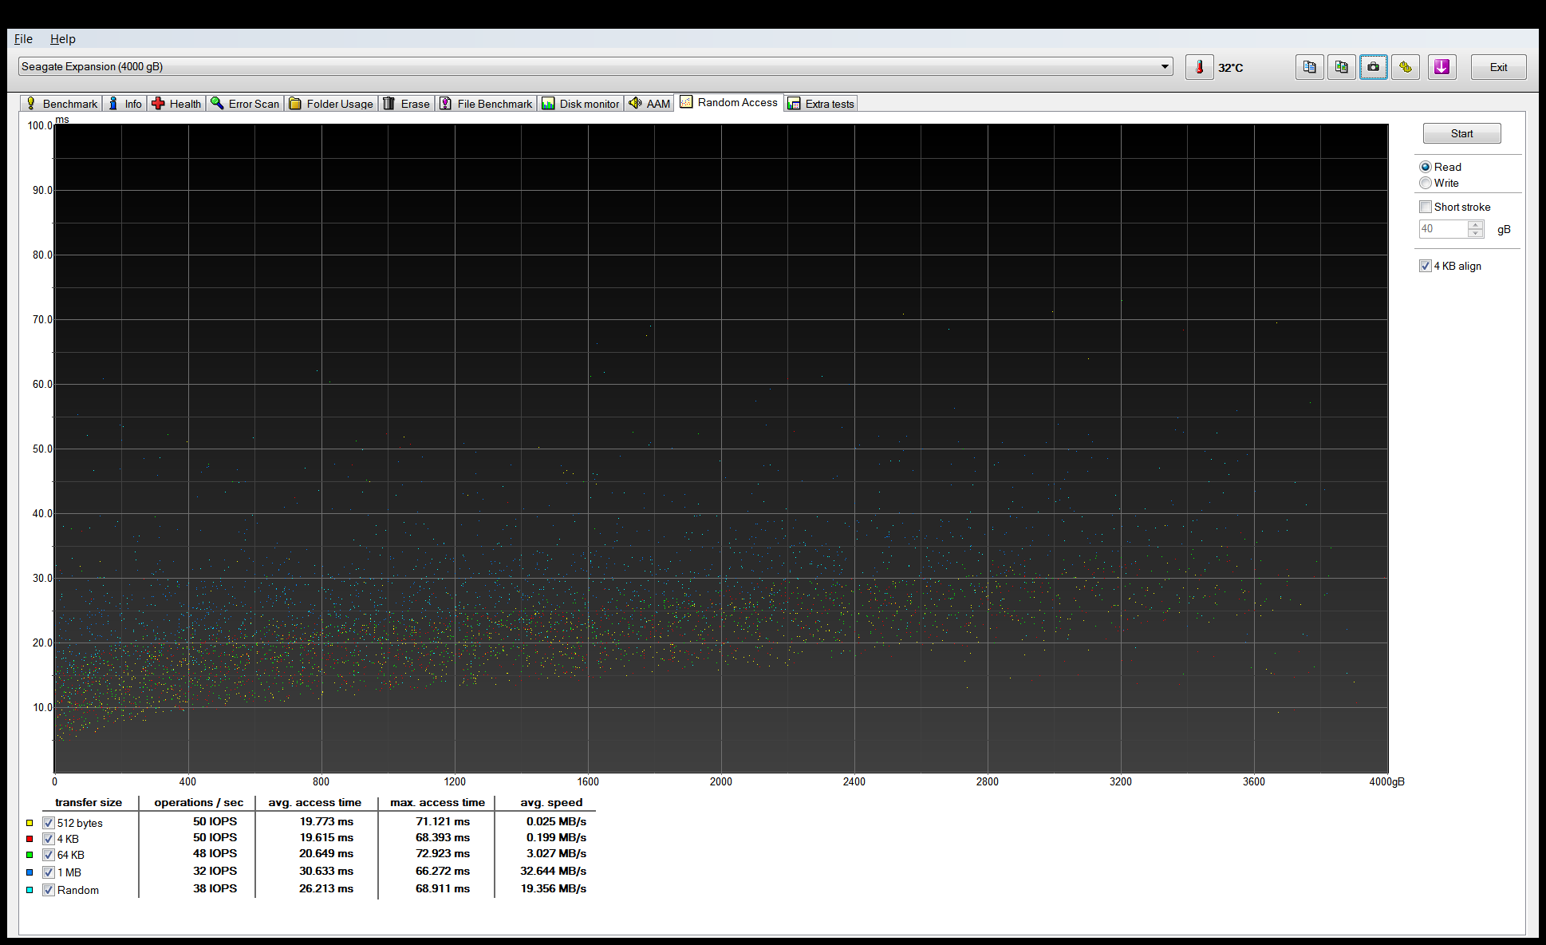Click the copy text to clipboard icon
The image size is (1546, 945).
[x=1309, y=67]
